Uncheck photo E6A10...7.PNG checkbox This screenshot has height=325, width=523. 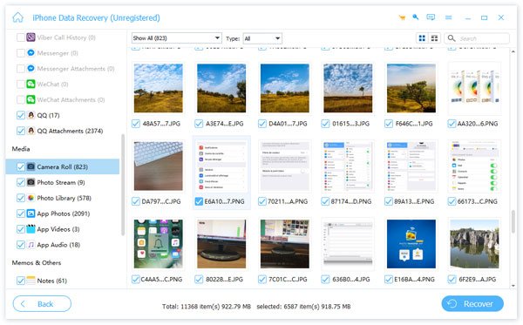tap(199, 201)
